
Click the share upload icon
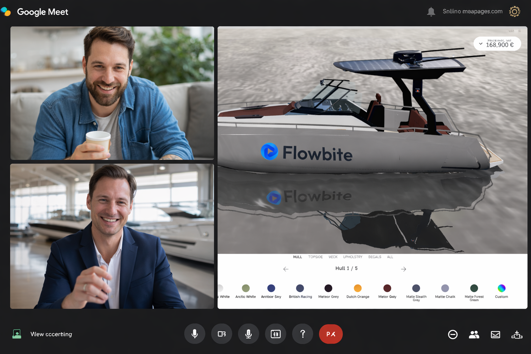point(517,335)
